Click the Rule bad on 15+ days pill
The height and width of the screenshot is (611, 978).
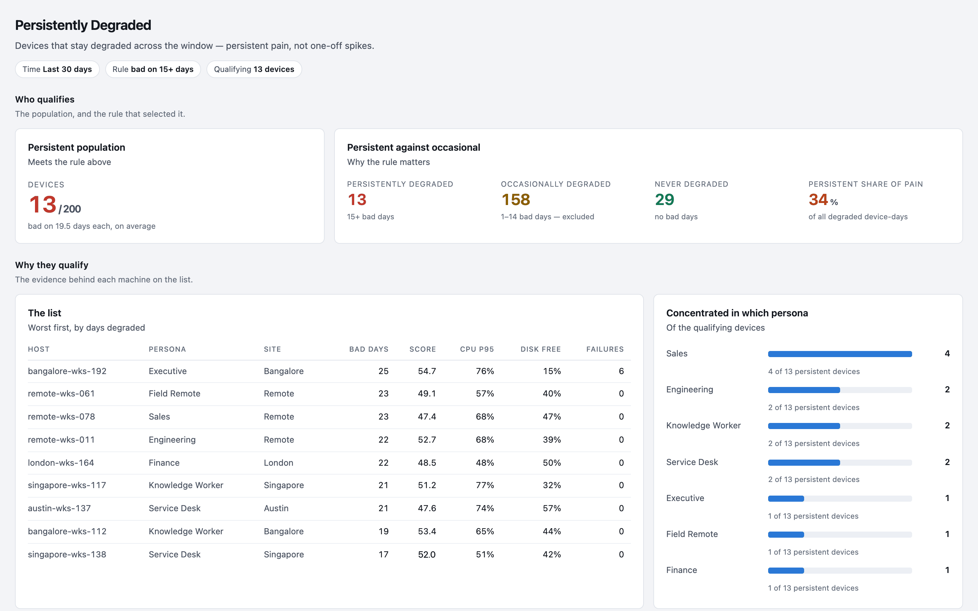tap(153, 69)
